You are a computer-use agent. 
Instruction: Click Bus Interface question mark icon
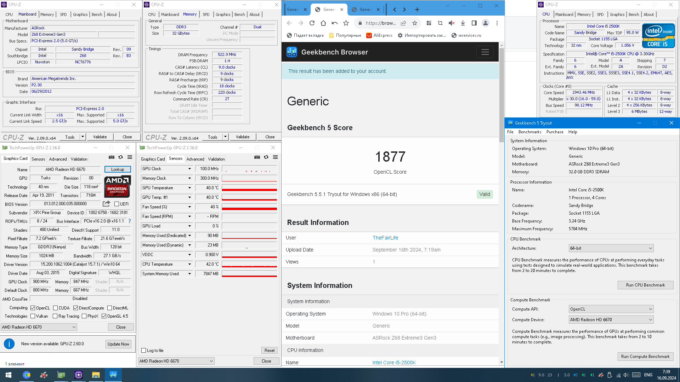[130, 221]
